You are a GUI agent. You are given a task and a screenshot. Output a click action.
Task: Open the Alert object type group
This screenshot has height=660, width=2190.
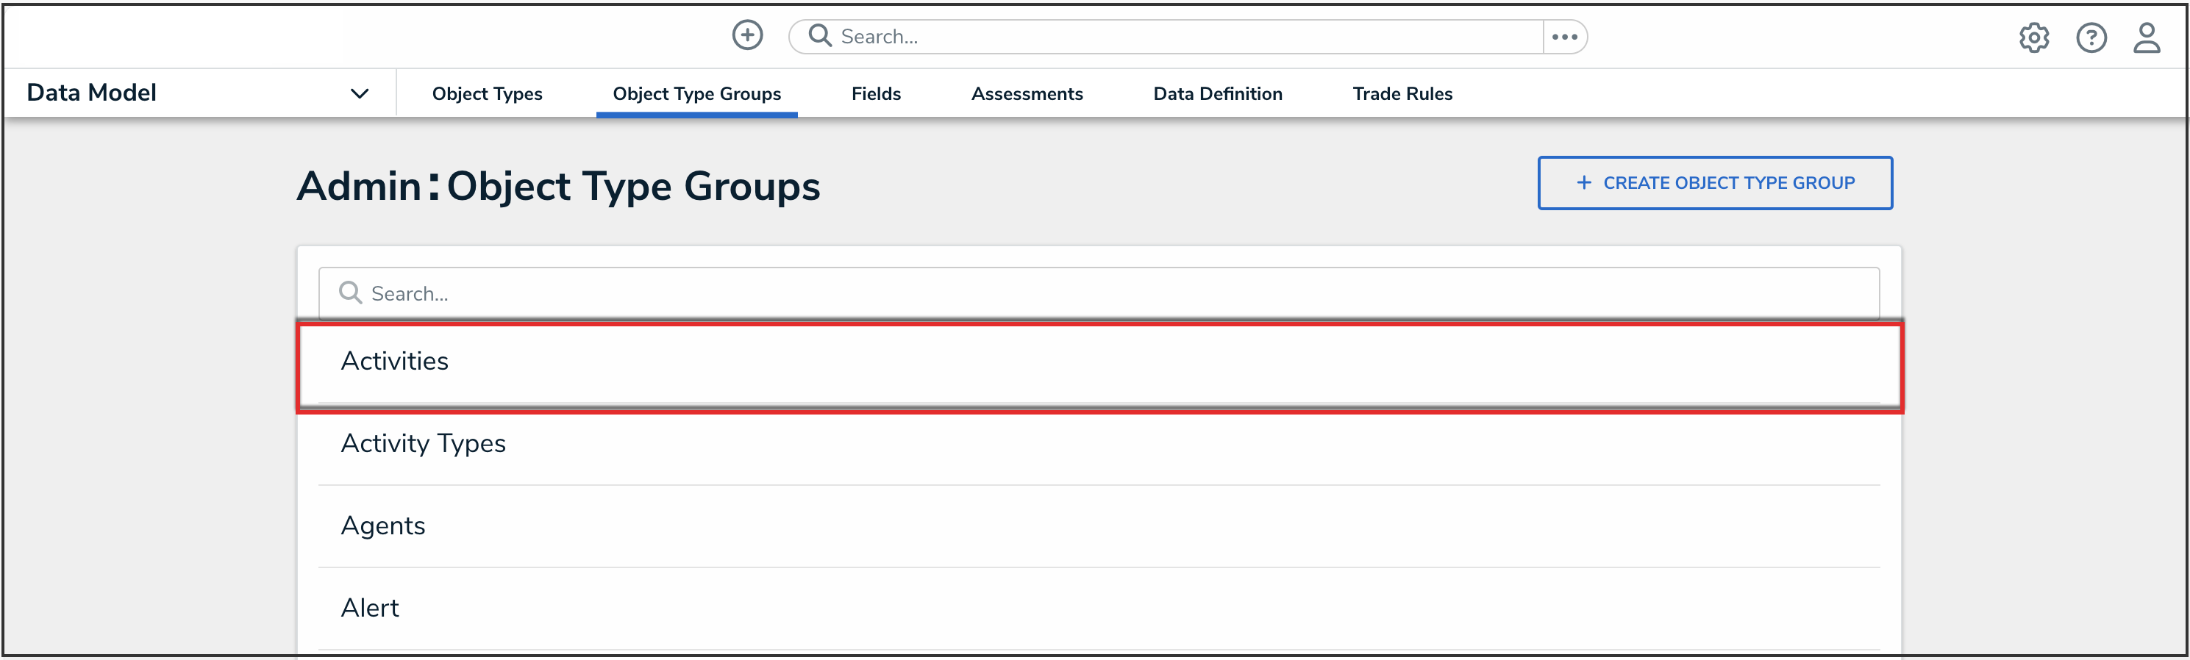(370, 609)
